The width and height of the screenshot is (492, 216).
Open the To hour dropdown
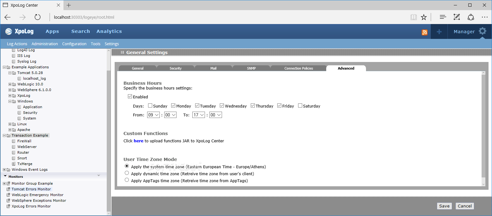[199, 115]
